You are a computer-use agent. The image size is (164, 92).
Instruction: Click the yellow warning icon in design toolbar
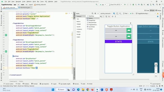pyautogui.click(x=158, y=14)
